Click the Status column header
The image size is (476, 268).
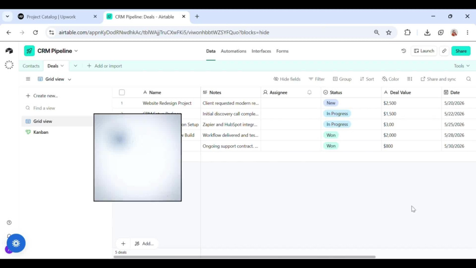351,92
